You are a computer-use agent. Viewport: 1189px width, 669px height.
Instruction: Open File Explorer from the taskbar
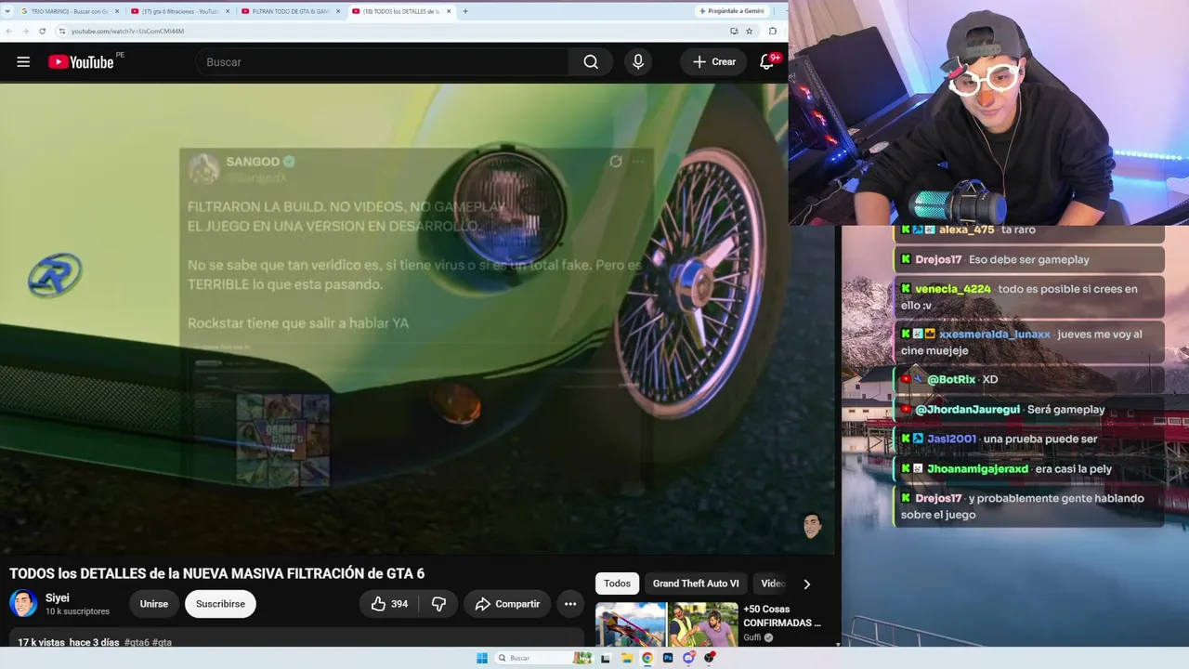[627, 658]
